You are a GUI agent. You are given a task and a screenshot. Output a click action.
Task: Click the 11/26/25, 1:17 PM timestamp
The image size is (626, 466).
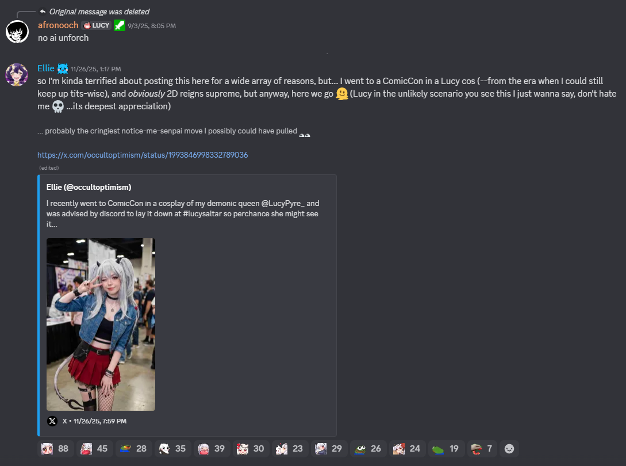click(96, 69)
